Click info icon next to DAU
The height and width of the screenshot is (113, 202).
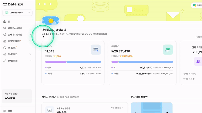(51, 46)
